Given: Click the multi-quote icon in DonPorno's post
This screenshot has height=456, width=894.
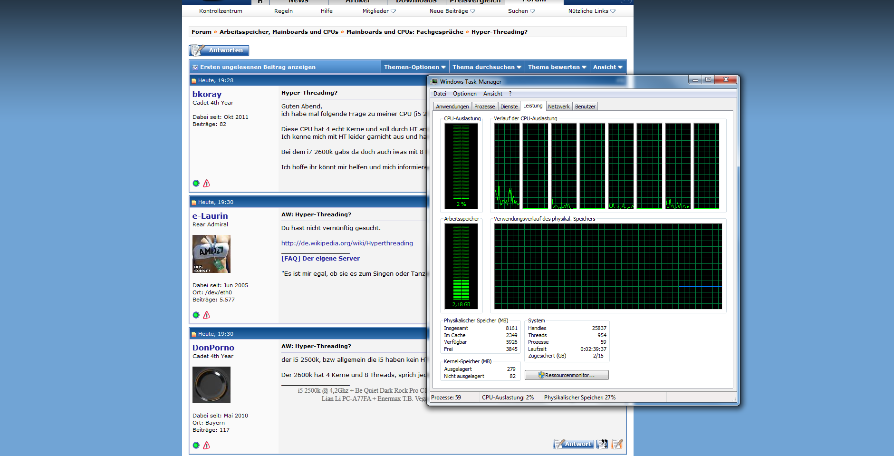Looking at the screenshot, I should 602,444.
